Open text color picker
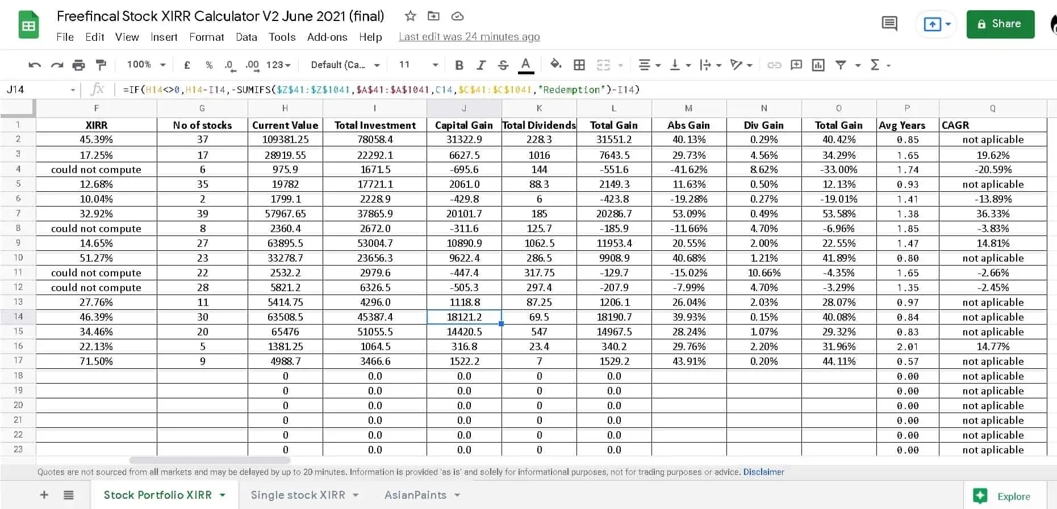 [x=526, y=65]
